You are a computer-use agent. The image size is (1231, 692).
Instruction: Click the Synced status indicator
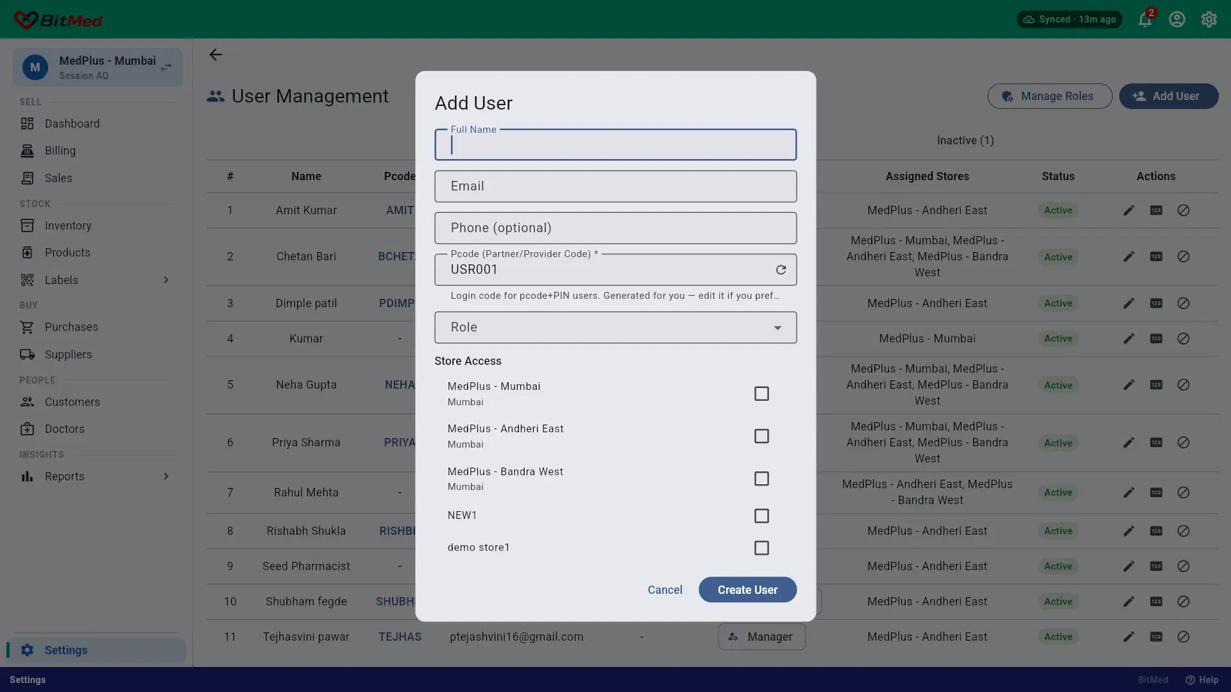coord(1069,19)
